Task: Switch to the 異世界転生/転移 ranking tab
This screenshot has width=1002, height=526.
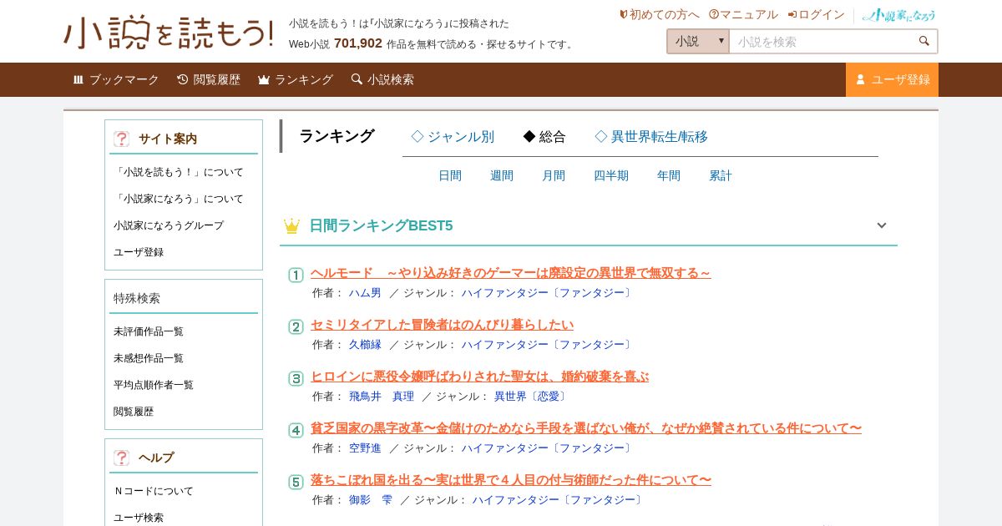Action: point(651,137)
